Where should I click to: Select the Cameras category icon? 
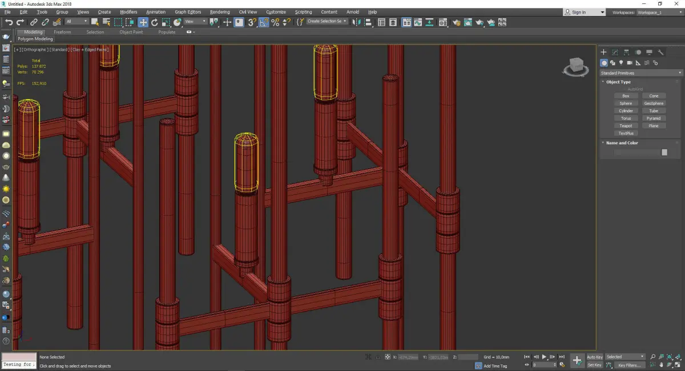(630, 63)
